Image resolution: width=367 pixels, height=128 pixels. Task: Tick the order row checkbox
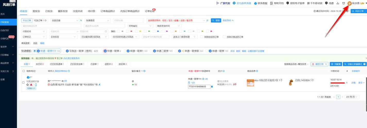(24, 82)
